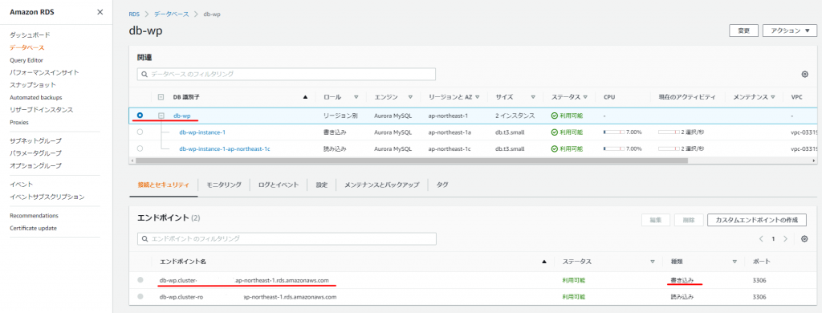Close the Amazon RDS sidebar panel
This screenshot has height=313, width=822.
[100, 12]
